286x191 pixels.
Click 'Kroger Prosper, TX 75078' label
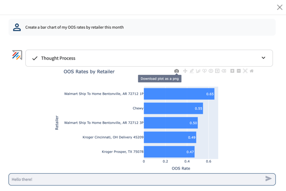point(123,152)
